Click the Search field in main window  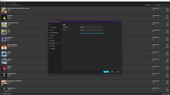tap(163, 5)
